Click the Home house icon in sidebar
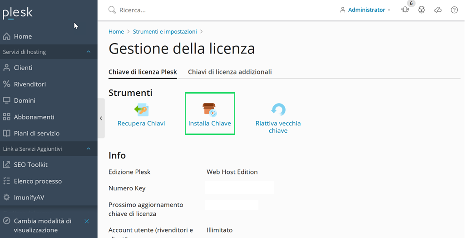The width and height of the screenshot is (465, 238). click(6, 36)
